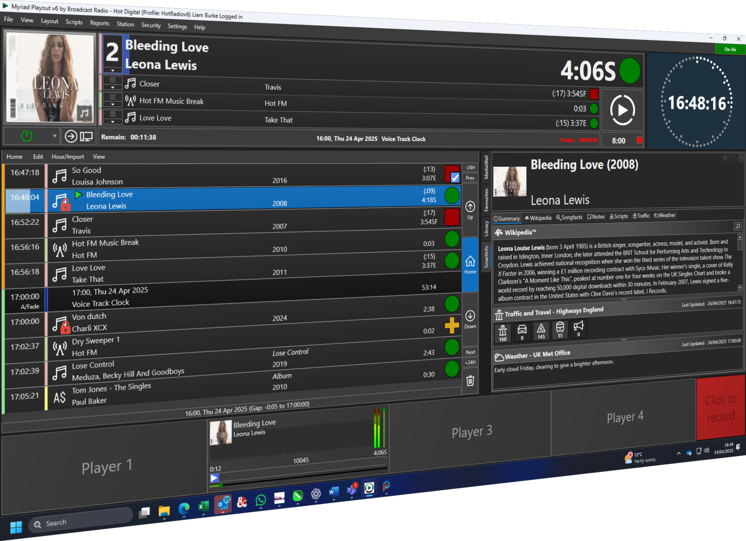Click the Next button
This screenshot has height=541, width=746.
[x=470, y=352]
